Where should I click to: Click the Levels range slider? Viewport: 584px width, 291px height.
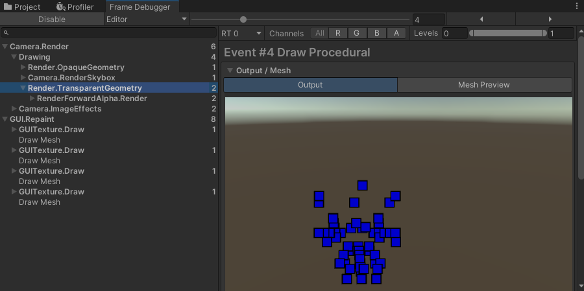click(x=508, y=33)
